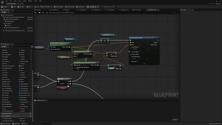This screenshot has width=222, height=125.
Task: Add a local variable with the plus icon
Action: point(31,116)
